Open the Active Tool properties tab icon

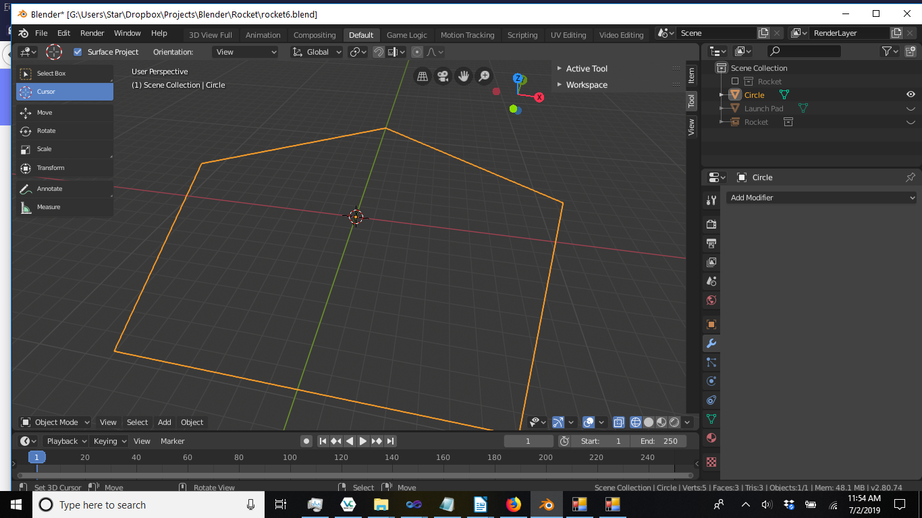pos(711,200)
